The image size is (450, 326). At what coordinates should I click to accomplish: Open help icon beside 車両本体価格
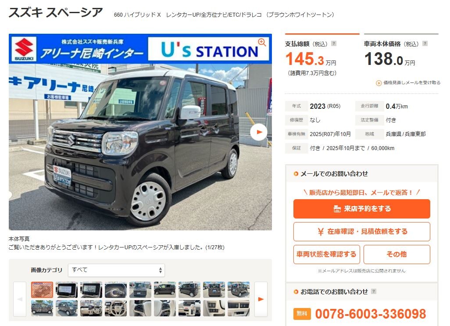[425, 43]
